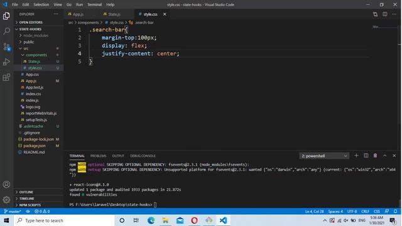Open the Search view in activity bar
This screenshot has width=402, height=226.
(x=6, y=31)
